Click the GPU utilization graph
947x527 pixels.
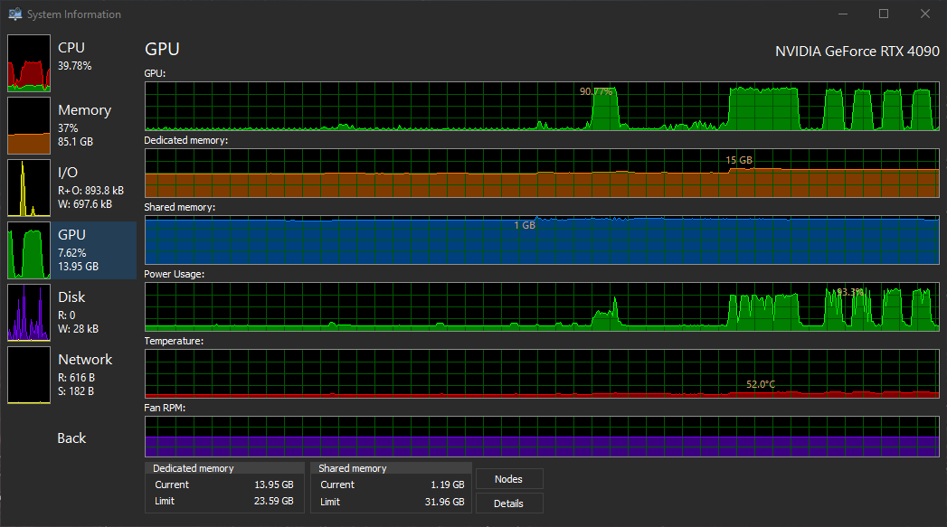pos(542,107)
